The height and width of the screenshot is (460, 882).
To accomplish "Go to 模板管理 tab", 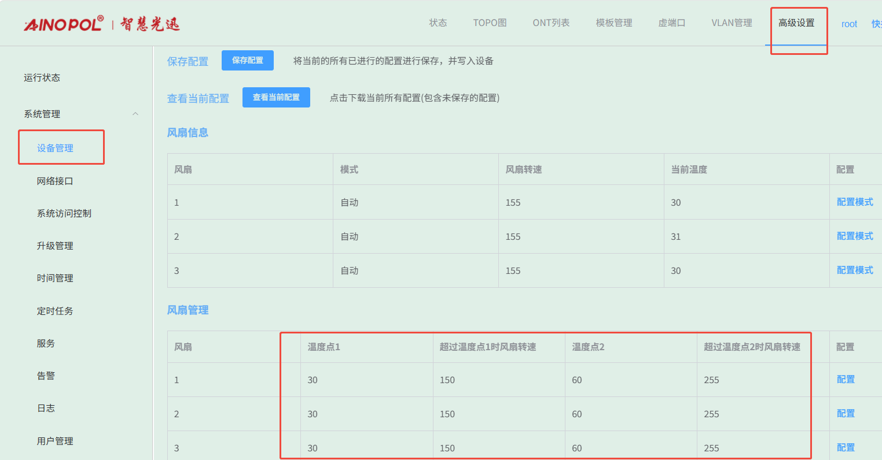I will [x=613, y=23].
